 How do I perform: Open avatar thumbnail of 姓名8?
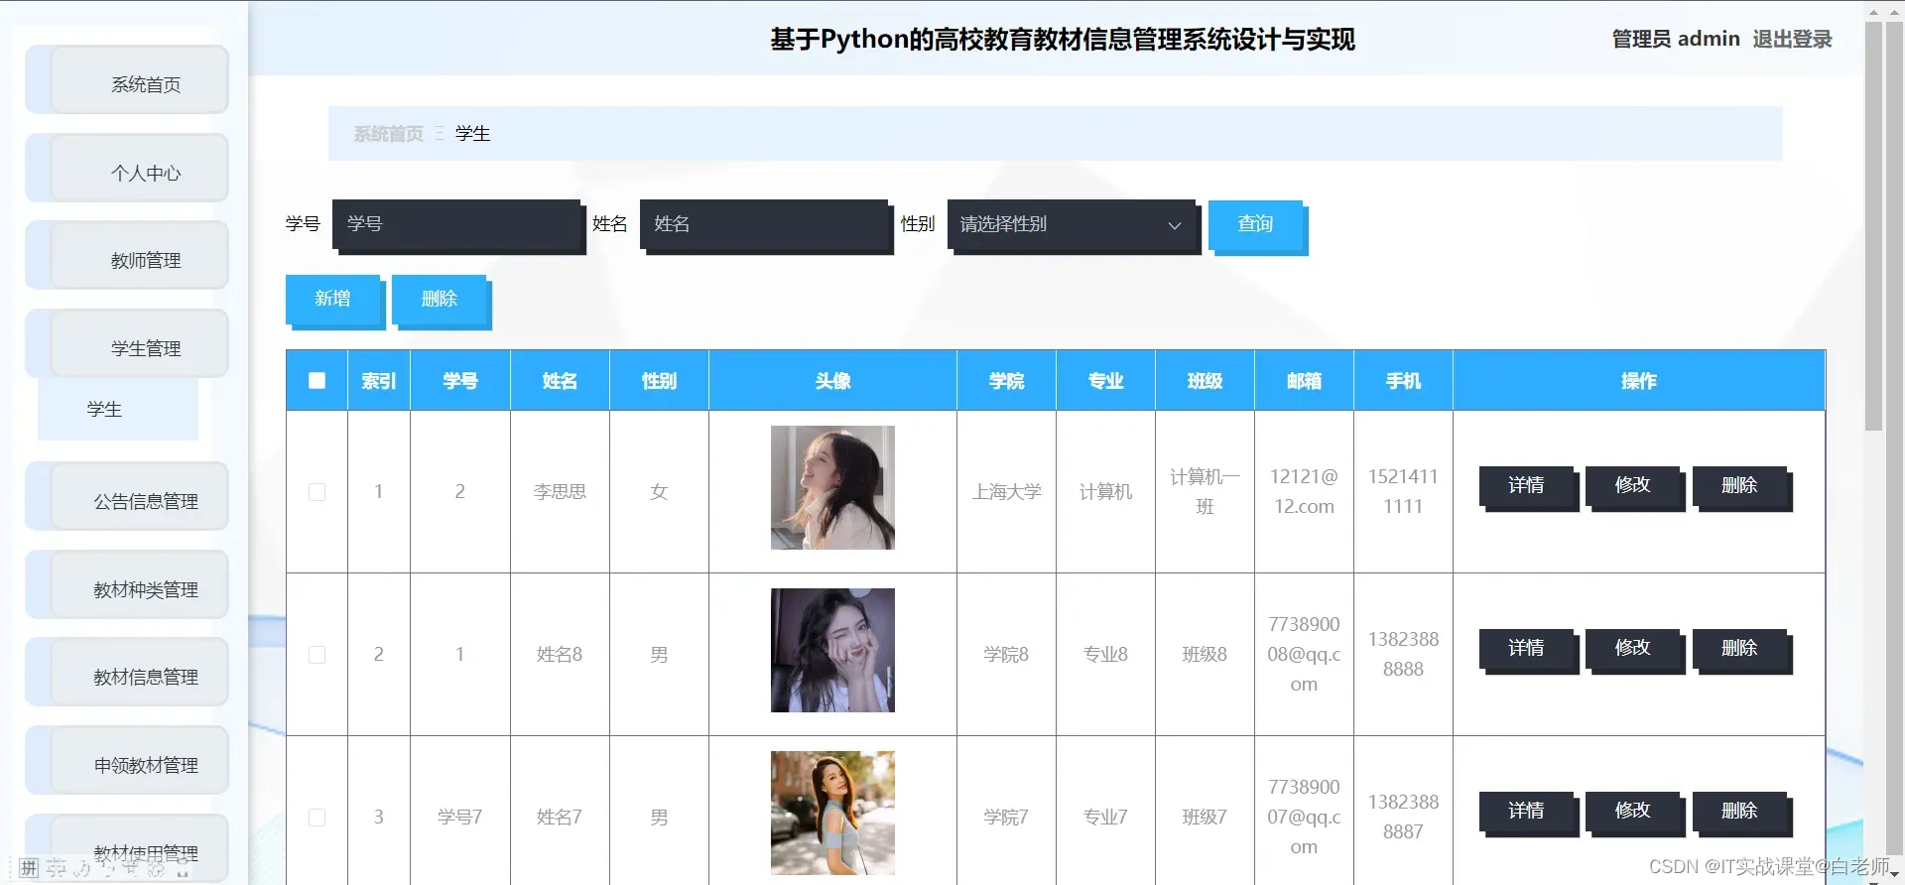click(832, 650)
